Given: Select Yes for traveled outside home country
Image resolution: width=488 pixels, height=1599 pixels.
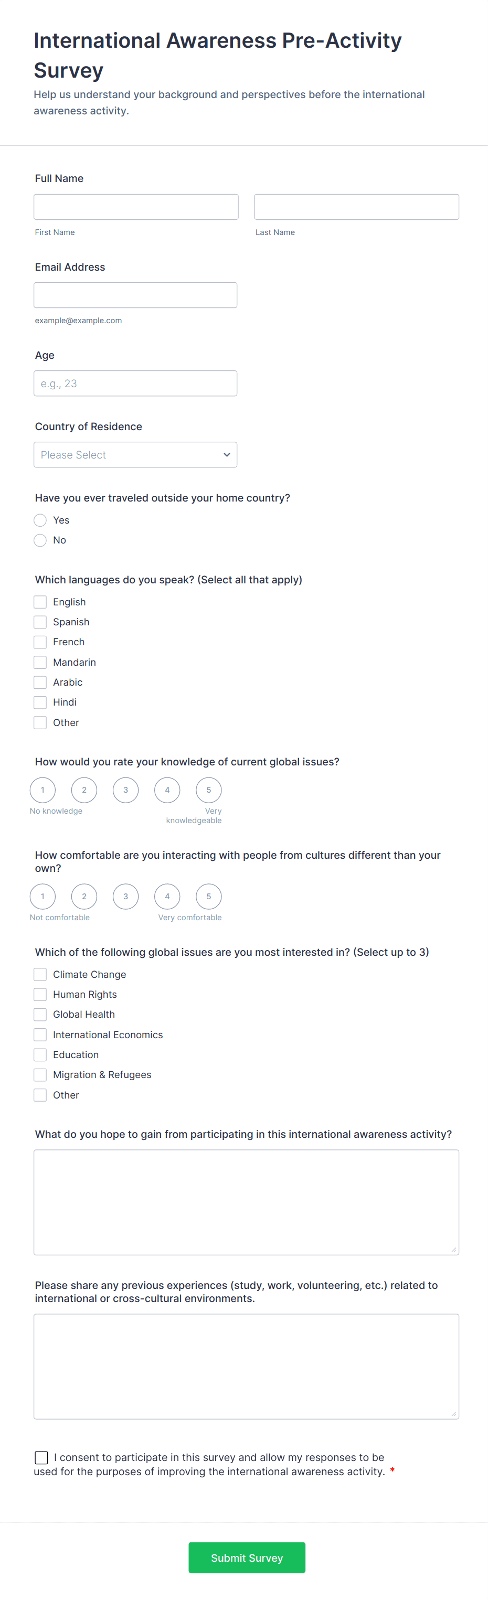Looking at the screenshot, I should (40, 520).
